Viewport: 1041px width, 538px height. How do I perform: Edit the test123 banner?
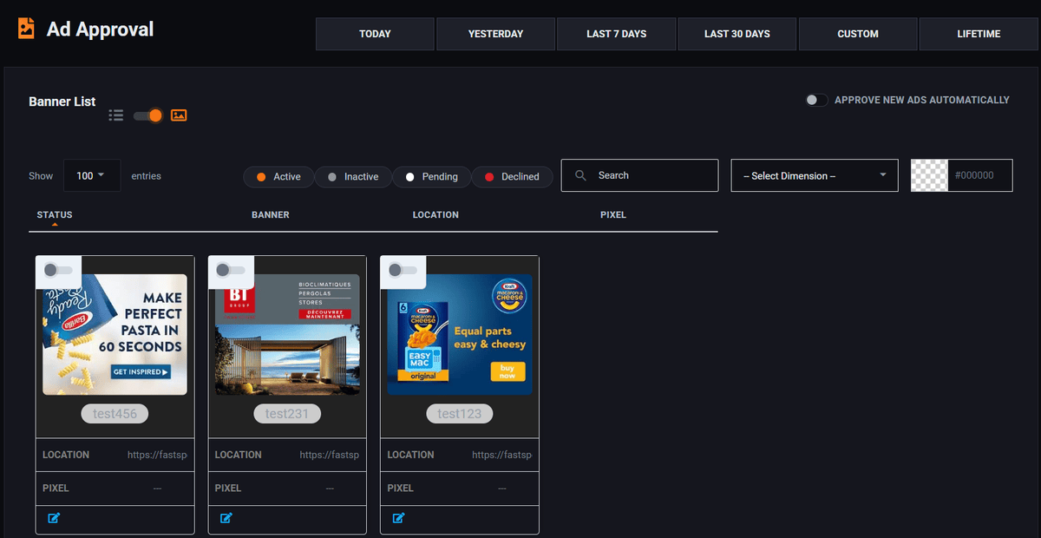[399, 518]
